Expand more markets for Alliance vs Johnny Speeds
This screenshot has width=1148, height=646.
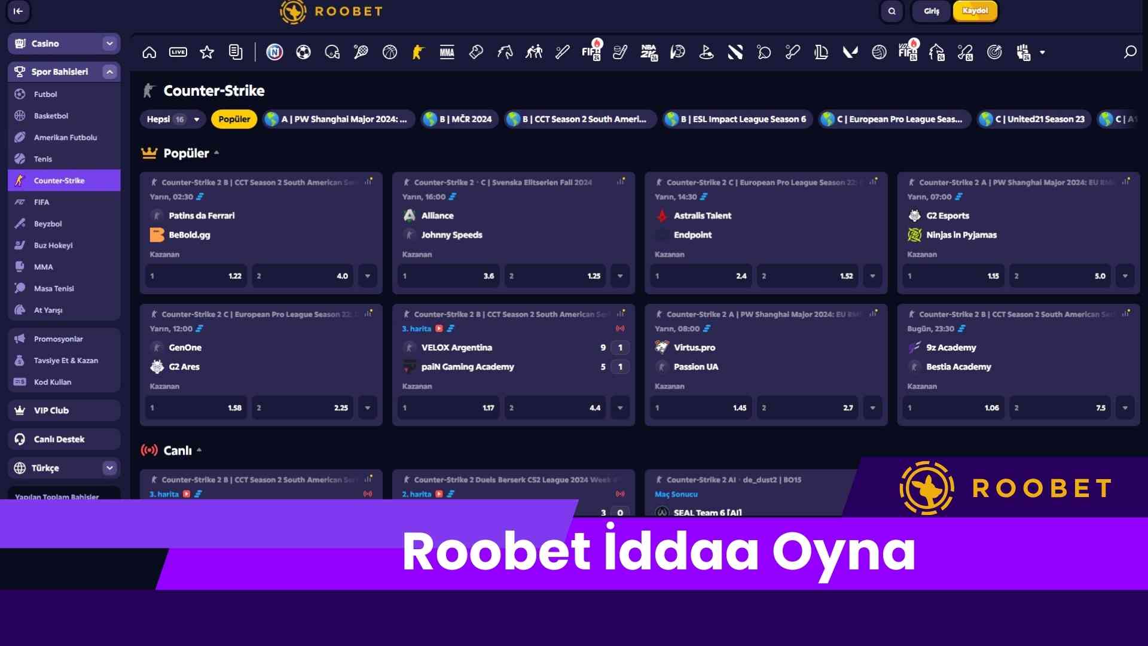pos(620,276)
